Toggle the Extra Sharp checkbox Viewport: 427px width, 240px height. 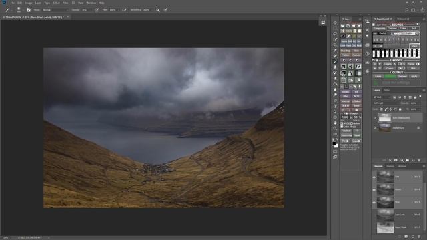click(342, 127)
